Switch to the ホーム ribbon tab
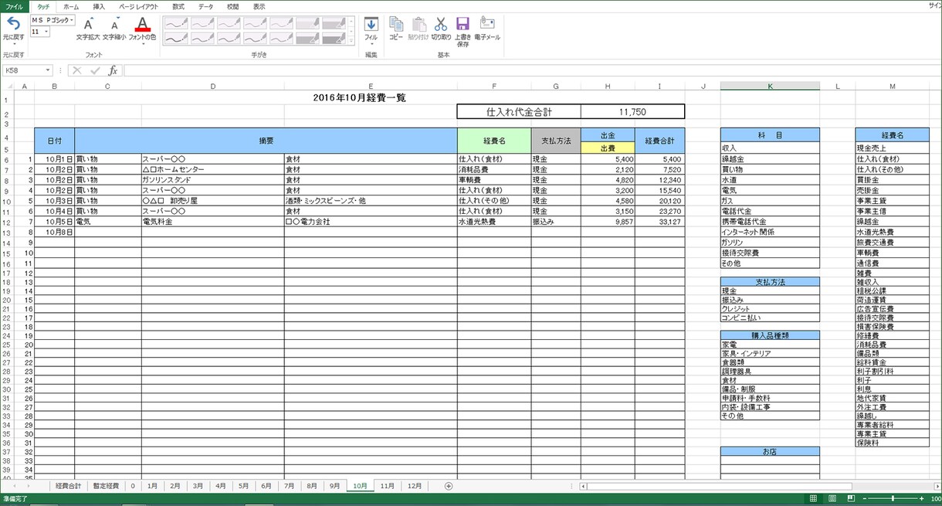This screenshot has height=506, width=942. [x=71, y=5]
